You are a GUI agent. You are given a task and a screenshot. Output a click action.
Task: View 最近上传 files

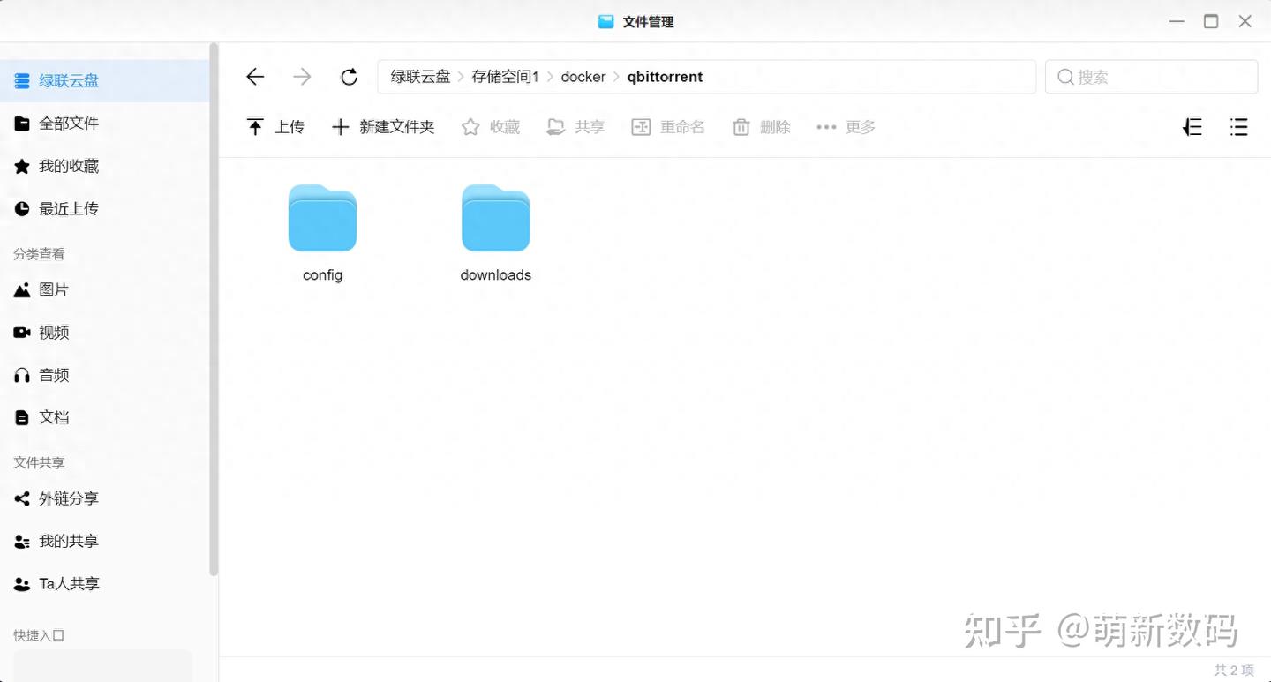[62, 208]
